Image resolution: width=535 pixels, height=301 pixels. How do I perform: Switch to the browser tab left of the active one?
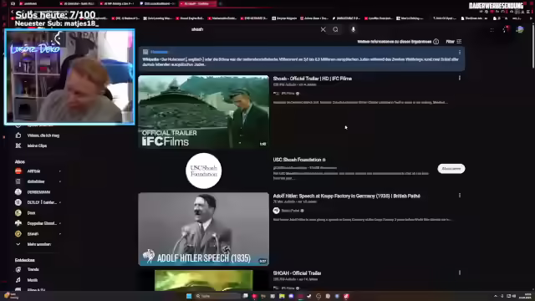(157, 3)
